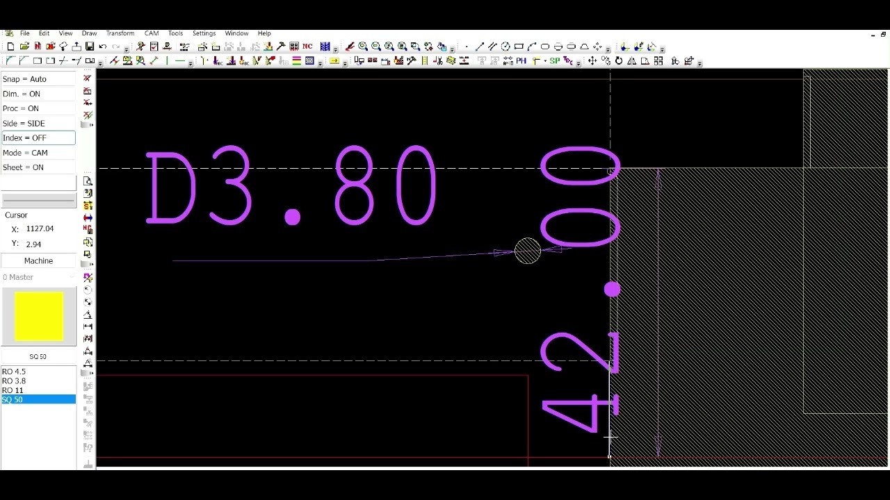Toggle Sheet = ON setting
890x500 pixels.
(x=38, y=167)
